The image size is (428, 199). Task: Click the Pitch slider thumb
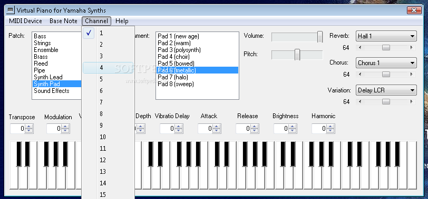tap(297, 55)
